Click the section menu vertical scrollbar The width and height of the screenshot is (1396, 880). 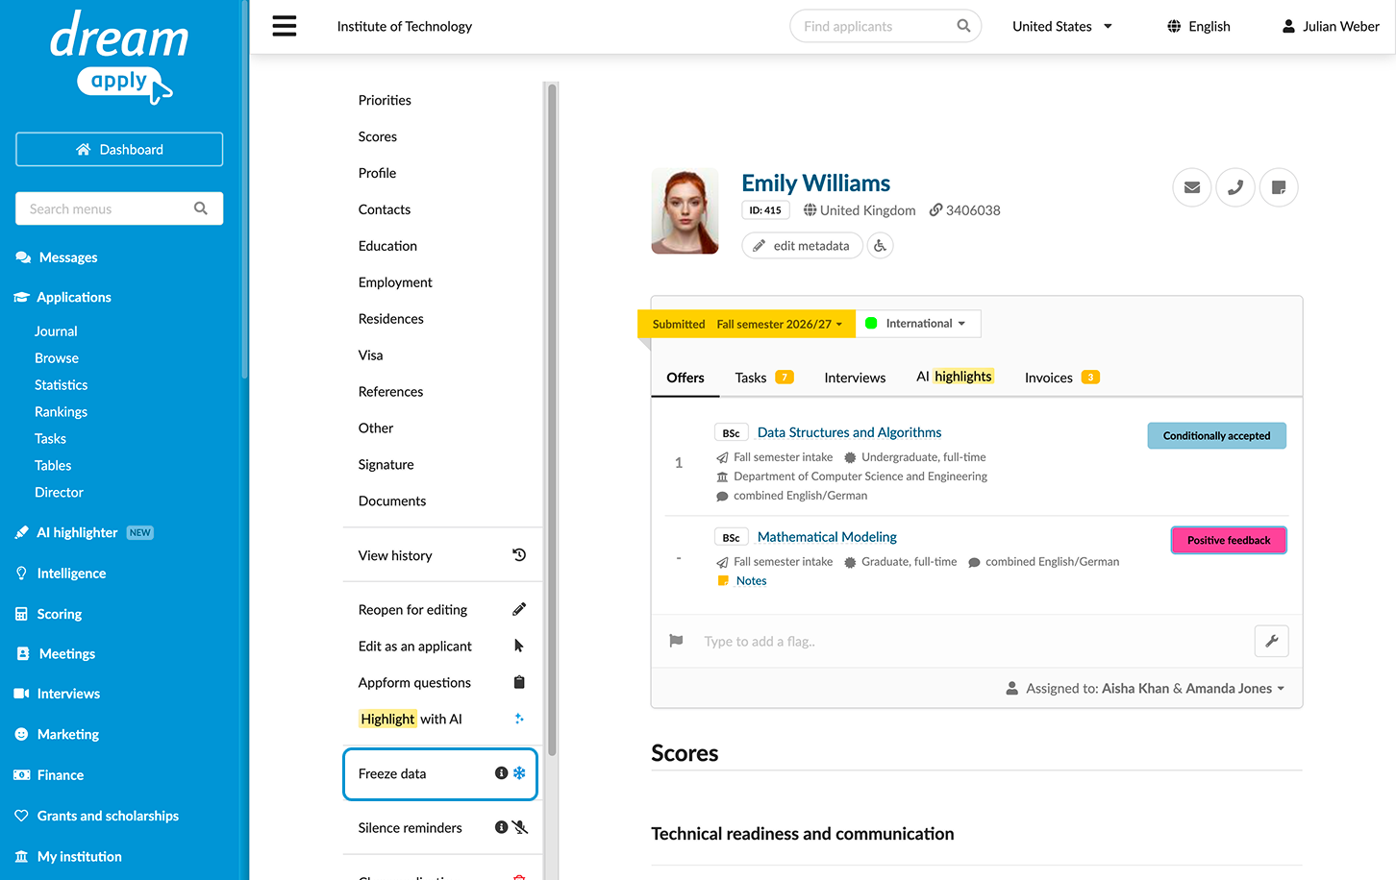[x=552, y=419]
